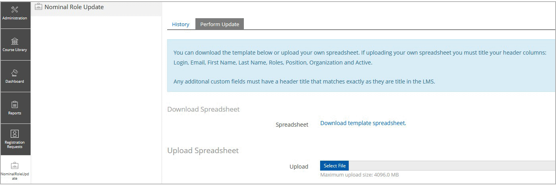Image resolution: width=556 pixels, height=186 pixels.
Task: Click the Select File button
Action: coord(334,166)
